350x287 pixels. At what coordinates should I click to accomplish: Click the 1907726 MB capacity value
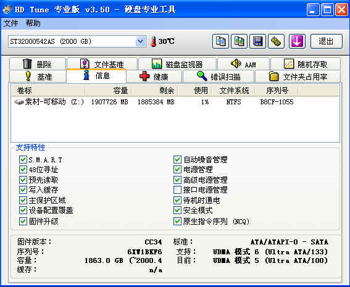[110, 102]
